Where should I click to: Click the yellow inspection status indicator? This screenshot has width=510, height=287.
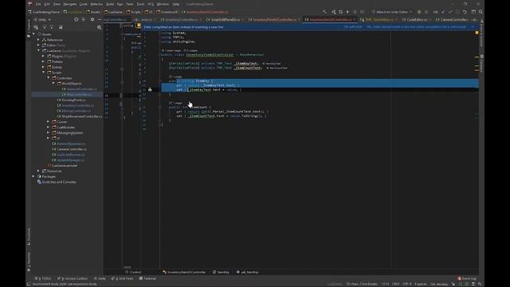coord(477,33)
